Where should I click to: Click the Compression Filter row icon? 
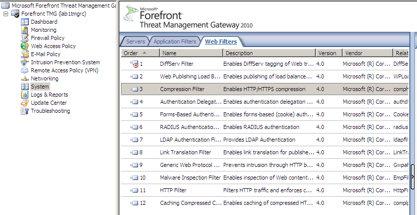coord(134,89)
